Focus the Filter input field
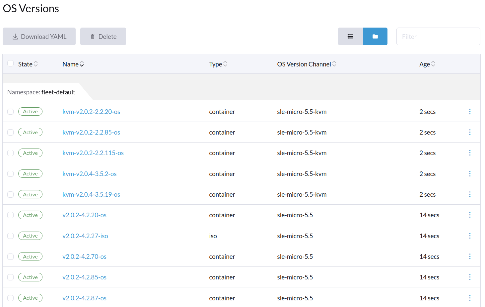485x307 pixels. pyautogui.click(x=438, y=37)
